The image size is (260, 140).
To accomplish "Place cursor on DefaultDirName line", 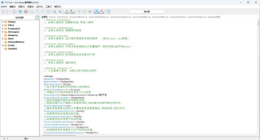I will coord(62,90).
